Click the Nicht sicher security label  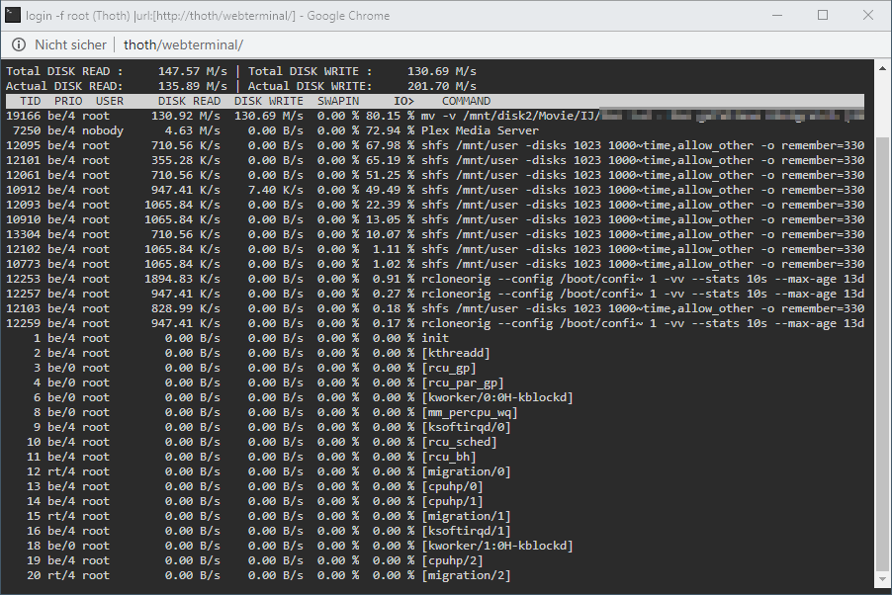tap(70, 44)
